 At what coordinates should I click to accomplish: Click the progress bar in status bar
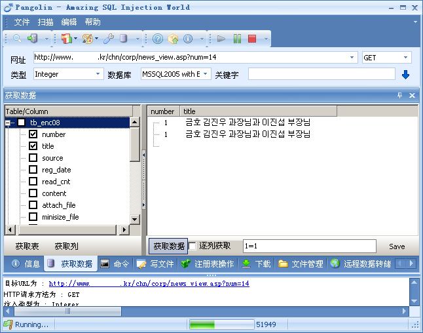pyautogui.click(x=222, y=324)
